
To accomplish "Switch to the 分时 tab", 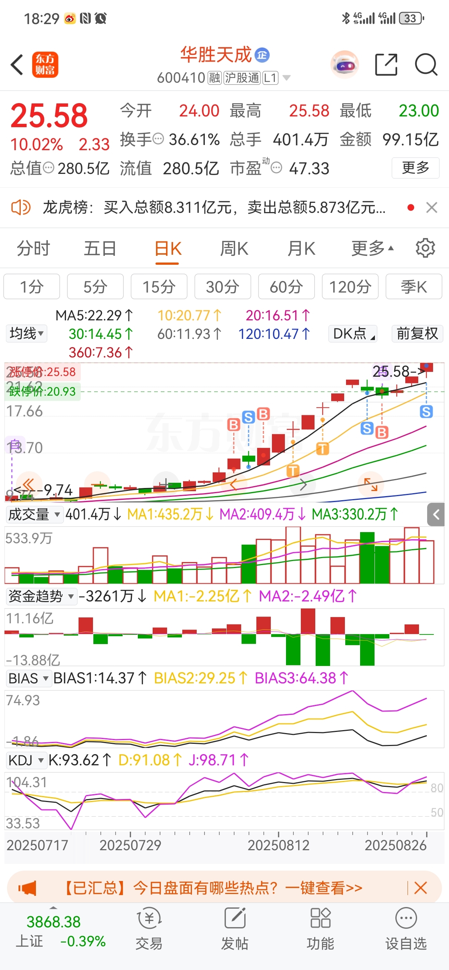I will (33, 248).
